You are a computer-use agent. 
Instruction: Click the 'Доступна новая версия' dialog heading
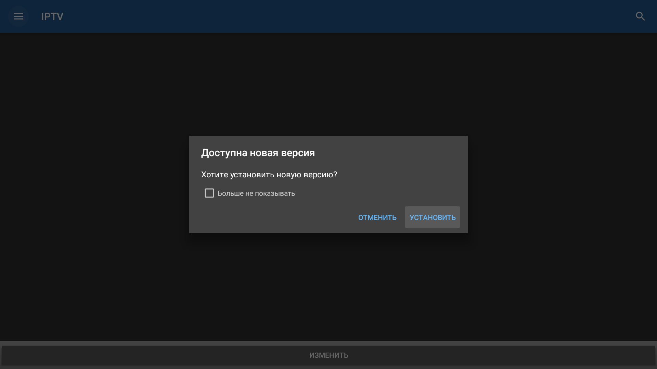pyautogui.click(x=258, y=153)
